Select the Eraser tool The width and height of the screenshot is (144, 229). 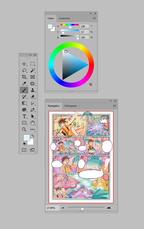(x=32, y=97)
